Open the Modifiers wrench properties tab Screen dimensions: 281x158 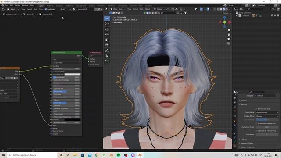click(234, 126)
